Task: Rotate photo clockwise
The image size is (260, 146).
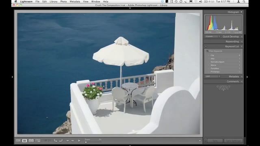Action: click(61, 141)
